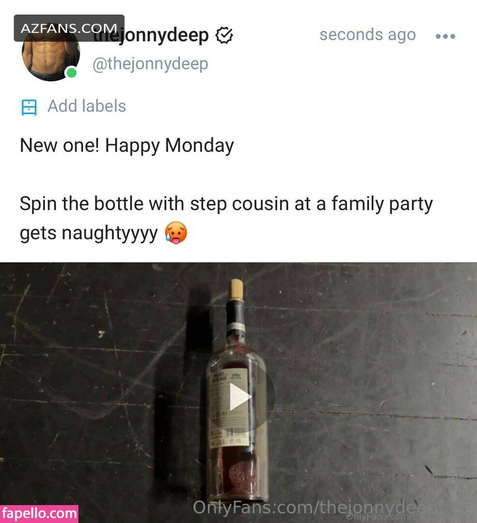Click the hot face emoji in caption
The image size is (477, 523).
click(176, 232)
